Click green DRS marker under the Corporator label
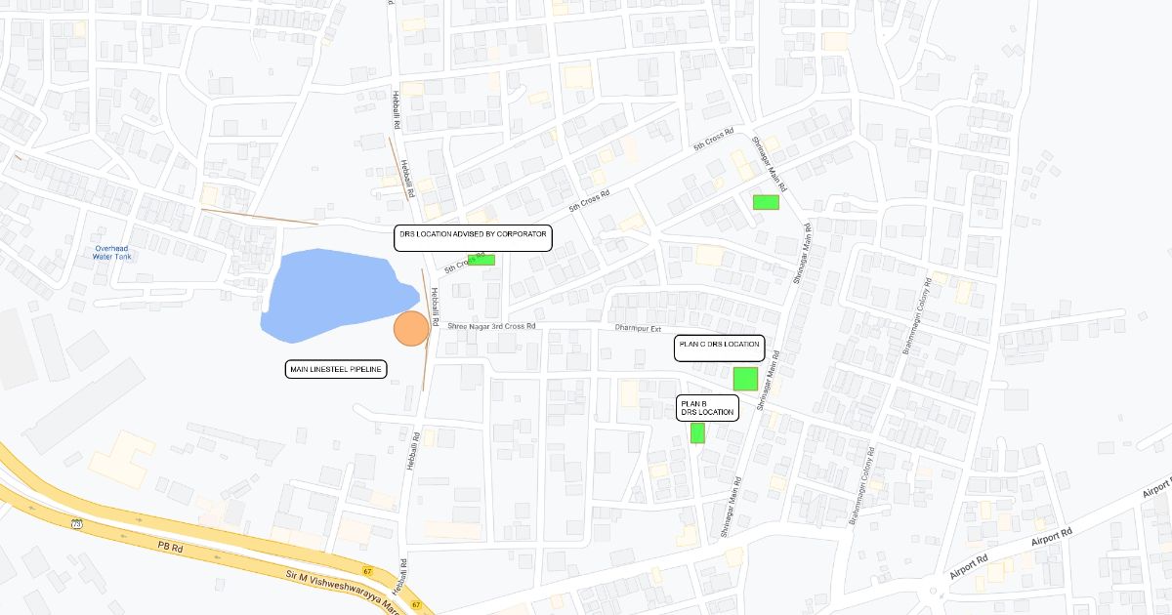This screenshot has height=615, width=1172. [x=481, y=260]
